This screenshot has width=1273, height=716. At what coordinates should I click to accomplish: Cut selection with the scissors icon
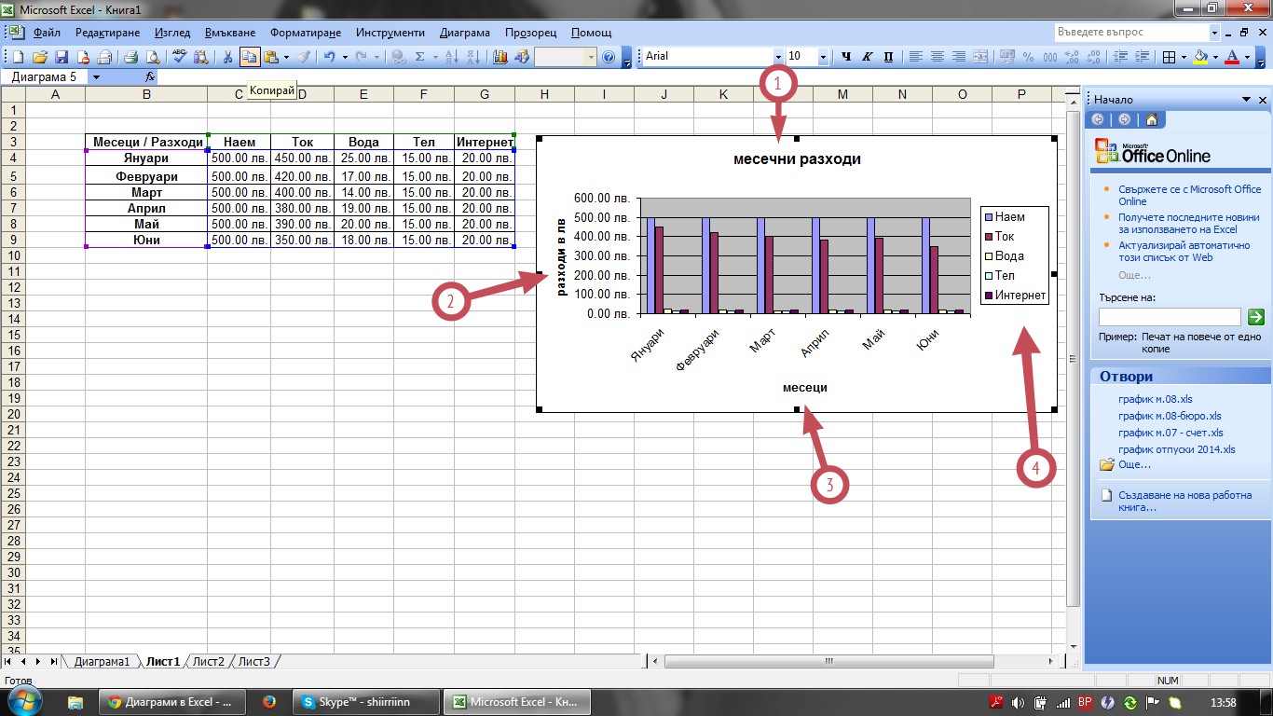tap(227, 57)
